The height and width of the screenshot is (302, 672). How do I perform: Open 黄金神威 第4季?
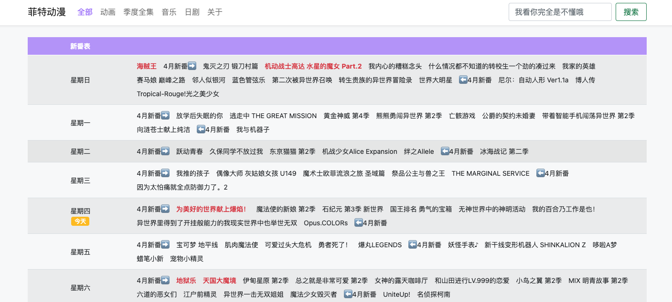point(346,116)
